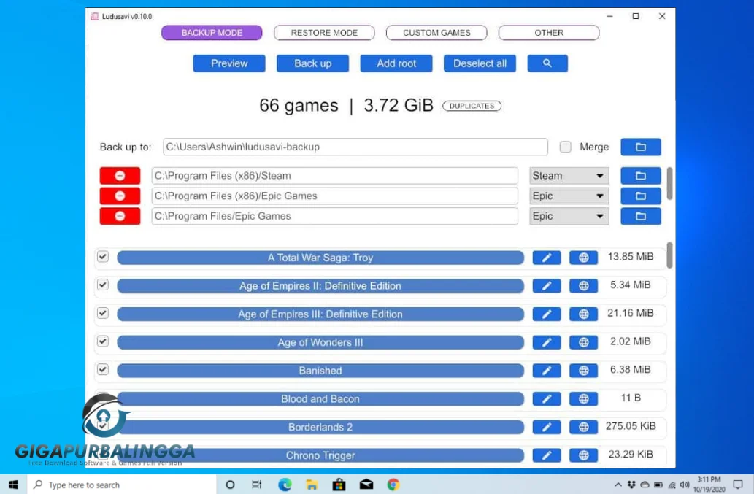Start backup with Back up button
The height and width of the screenshot is (494, 754).
point(312,63)
